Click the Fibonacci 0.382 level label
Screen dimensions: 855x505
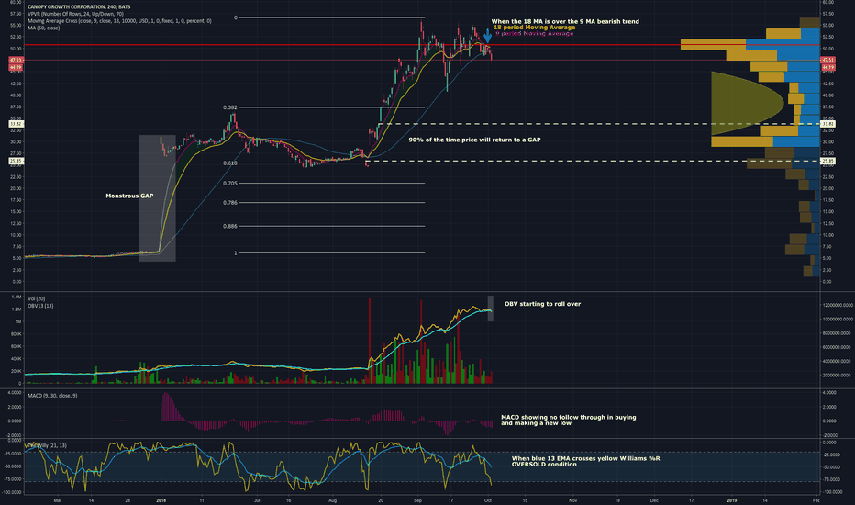229,107
